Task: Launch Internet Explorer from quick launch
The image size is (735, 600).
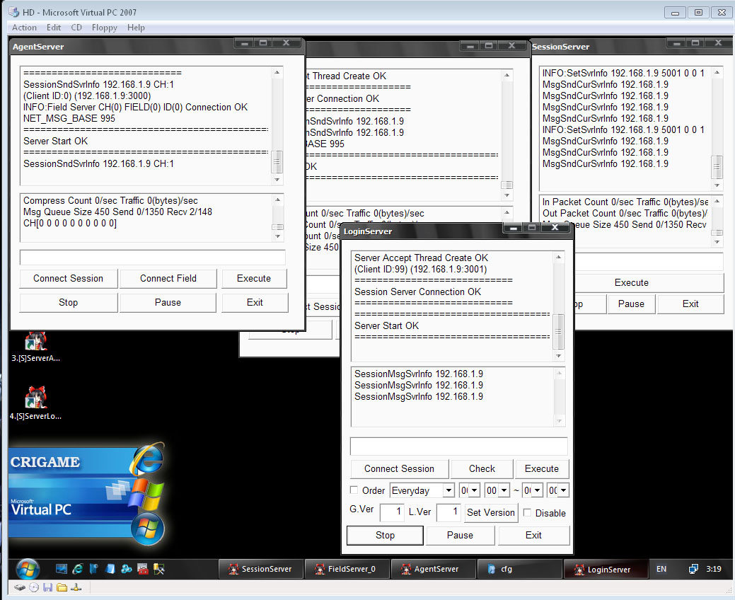Action: (77, 569)
